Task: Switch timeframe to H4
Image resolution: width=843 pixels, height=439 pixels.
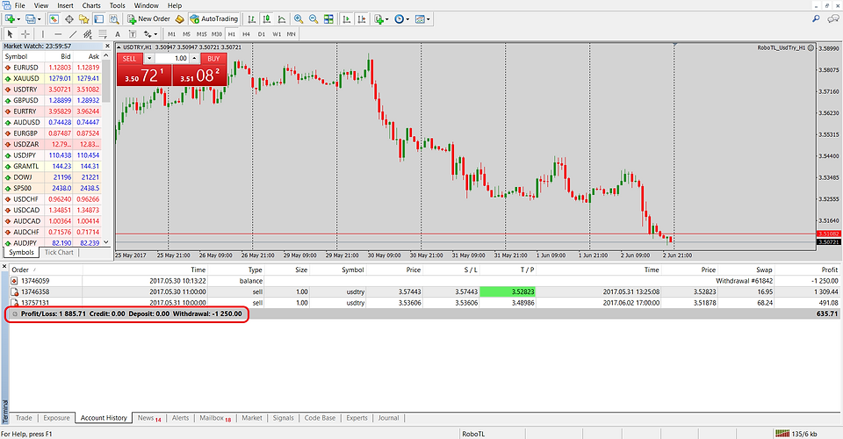Action: [246, 34]
